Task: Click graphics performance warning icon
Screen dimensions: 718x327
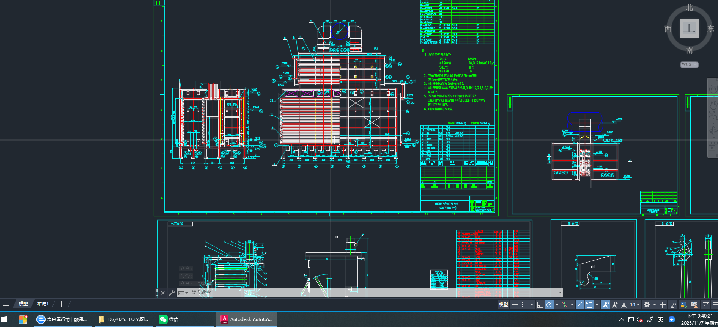Action: pos(694,305)
